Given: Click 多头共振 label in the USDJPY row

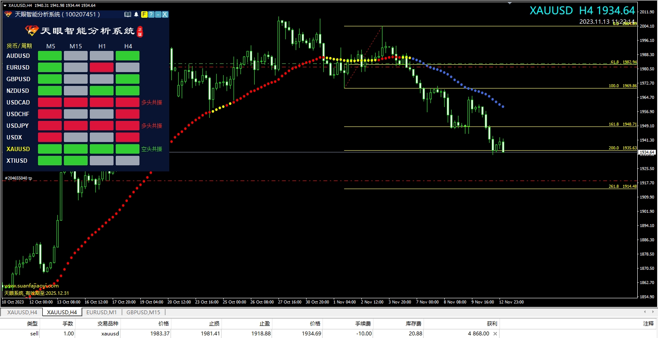Looking at the screenshot, I should [152, 126].
